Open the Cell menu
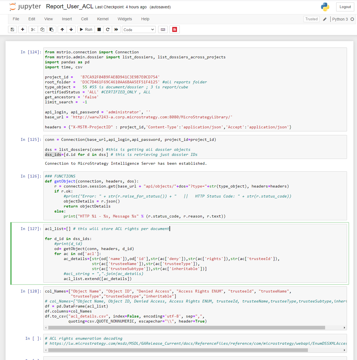 (x=84, y=19)
